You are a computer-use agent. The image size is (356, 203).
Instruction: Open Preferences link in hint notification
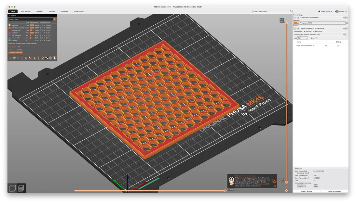[x=261, y=184]
